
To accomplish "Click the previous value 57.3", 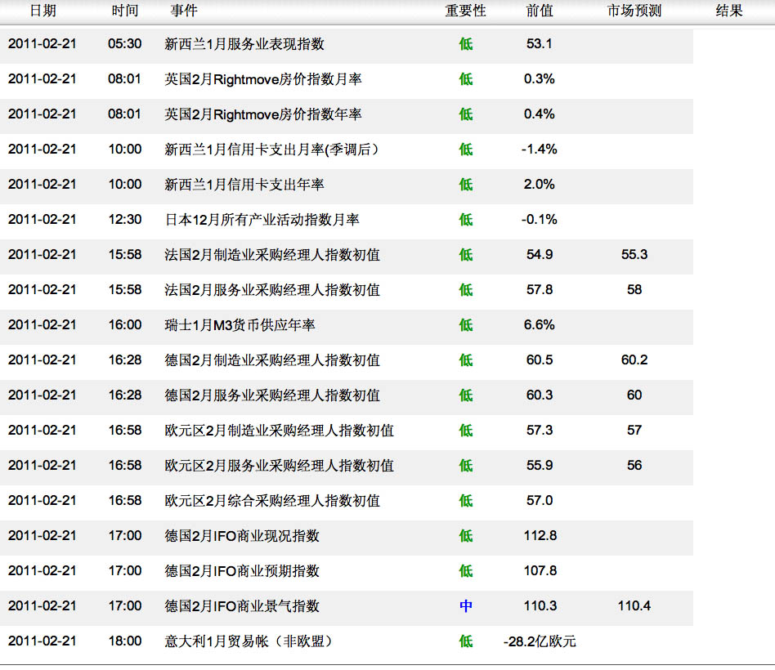I will point(540,430).
